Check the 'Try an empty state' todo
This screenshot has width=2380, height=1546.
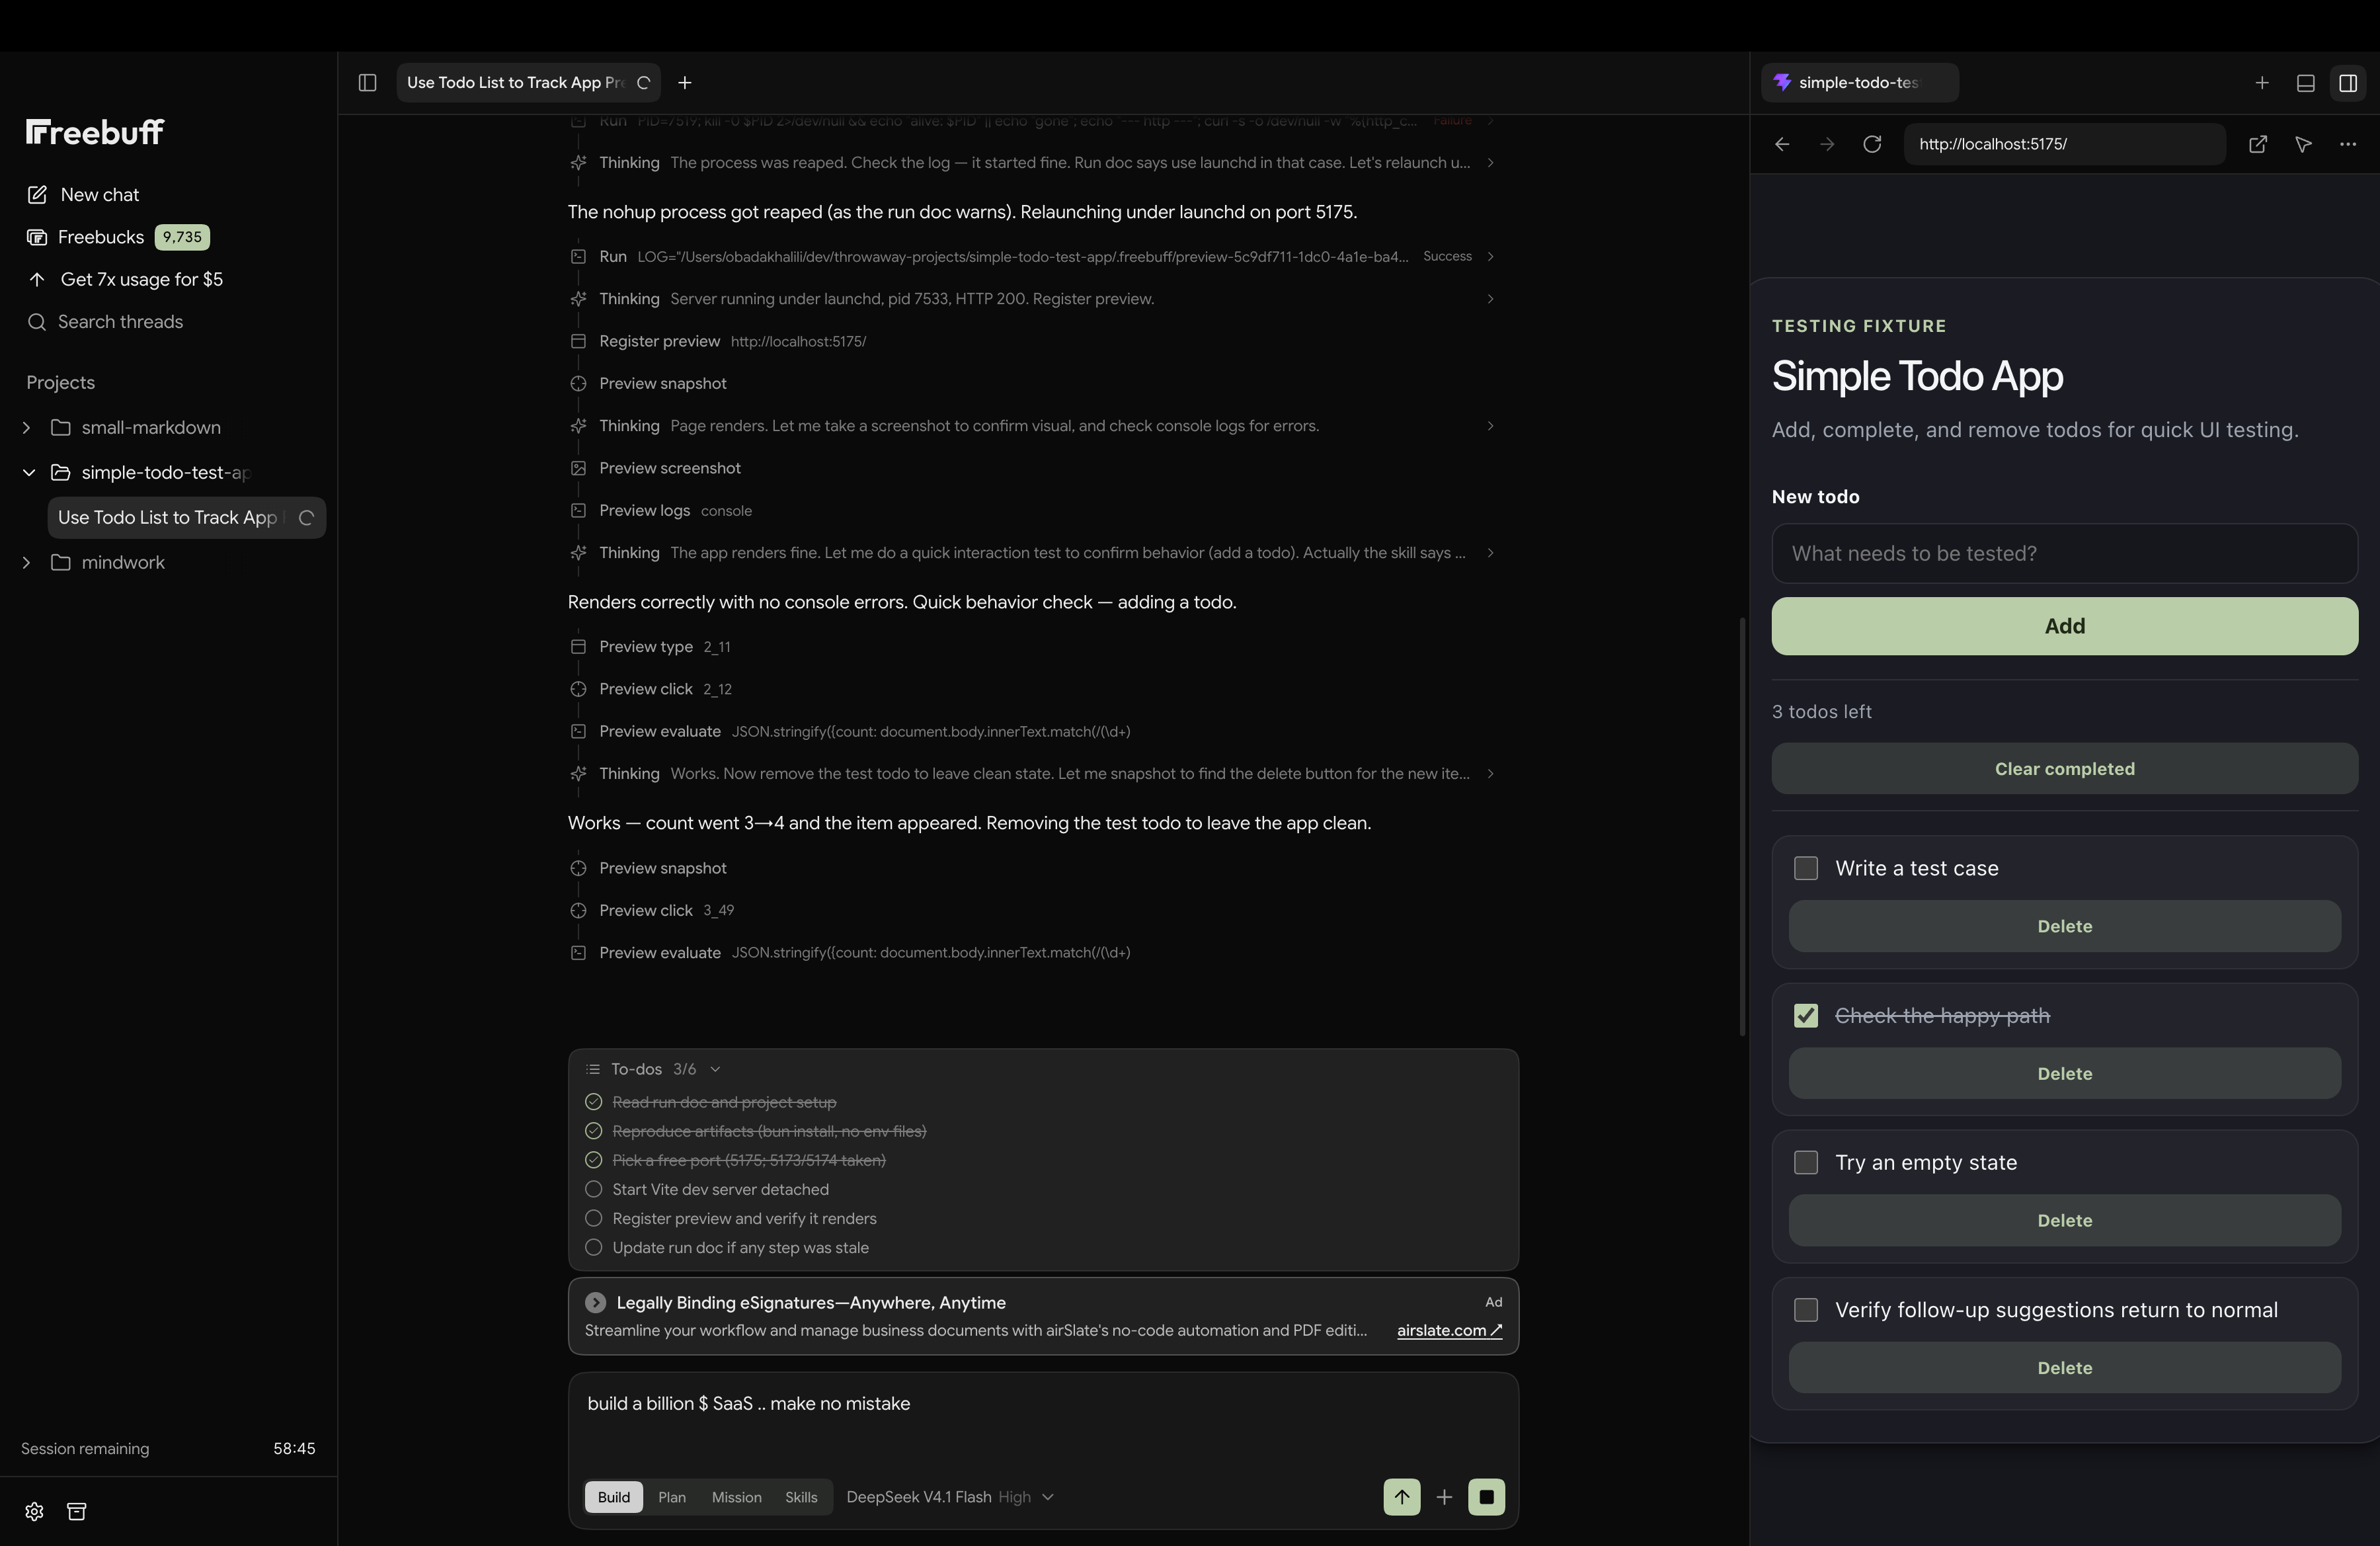[x=1806, y=1163]
